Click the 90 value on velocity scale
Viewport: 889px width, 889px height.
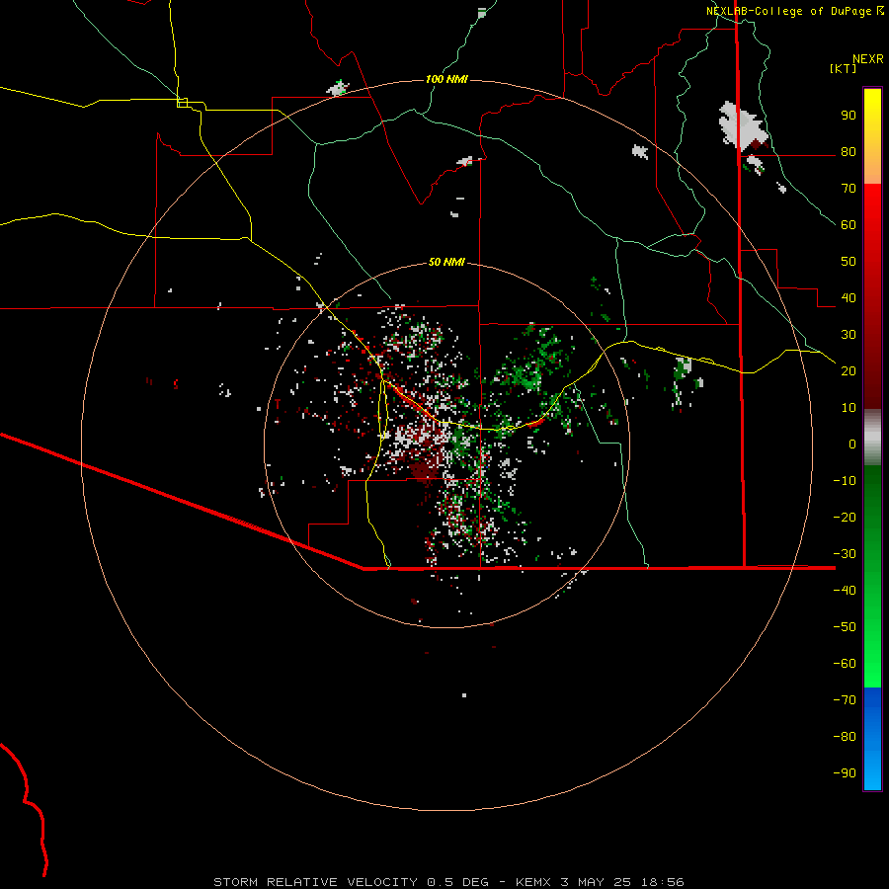[x=849, y=116]
